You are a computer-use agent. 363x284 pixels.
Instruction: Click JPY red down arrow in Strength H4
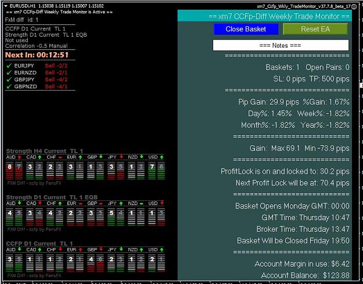click(121, 157)
